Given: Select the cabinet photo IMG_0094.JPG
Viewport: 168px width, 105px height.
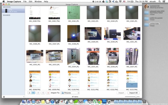Looking at the screenshot, I should click(73, 56).
